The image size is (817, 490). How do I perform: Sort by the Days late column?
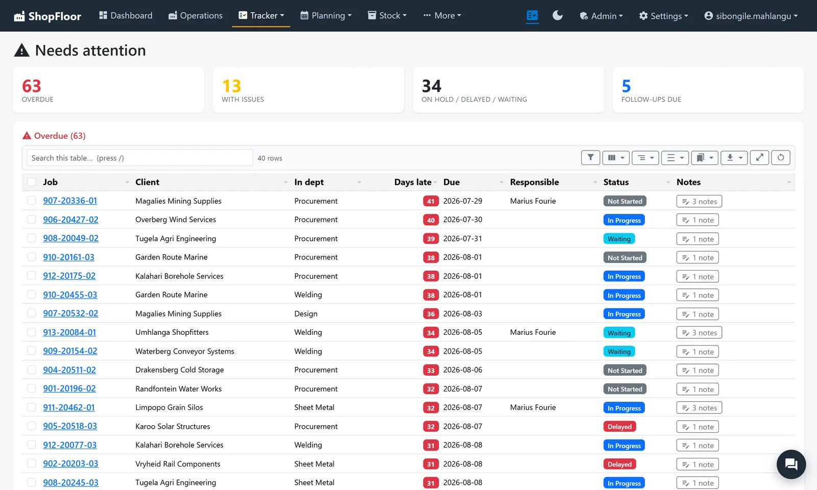pyautogui.click(x=413, y=182)
